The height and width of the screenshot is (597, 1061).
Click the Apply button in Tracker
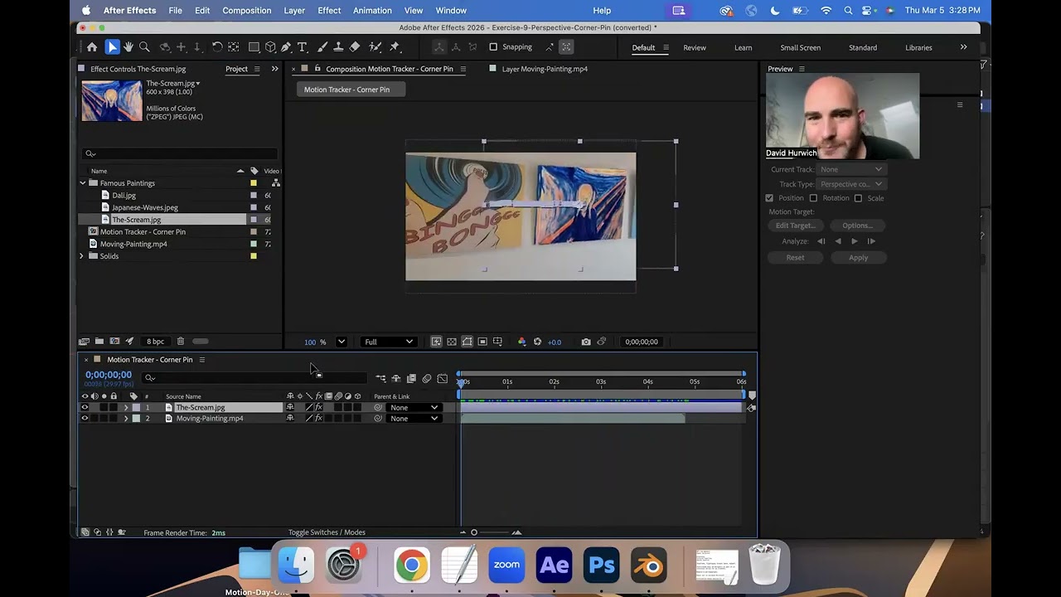858,258
